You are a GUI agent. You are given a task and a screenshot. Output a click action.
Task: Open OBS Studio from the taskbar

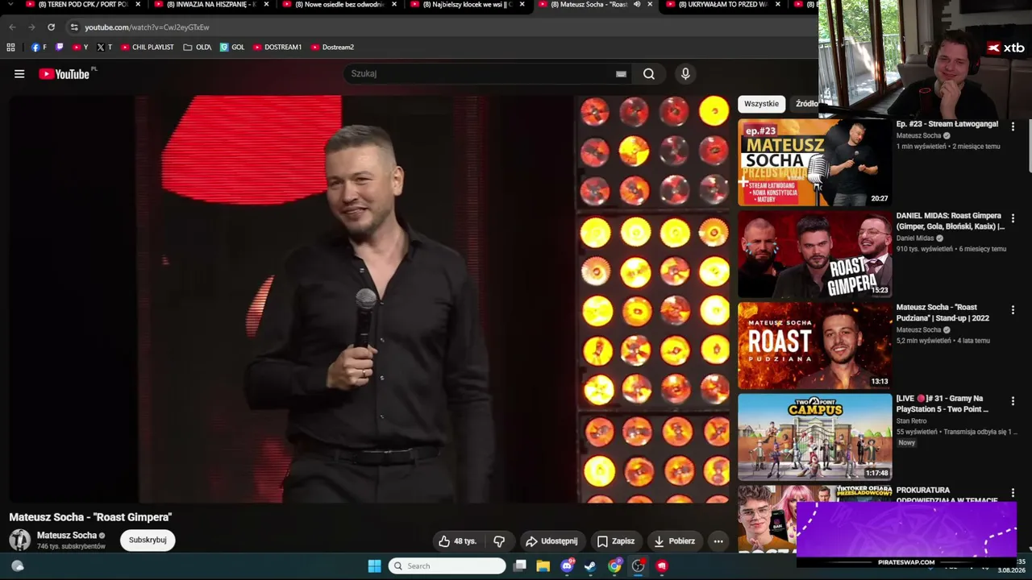[638, 566]
